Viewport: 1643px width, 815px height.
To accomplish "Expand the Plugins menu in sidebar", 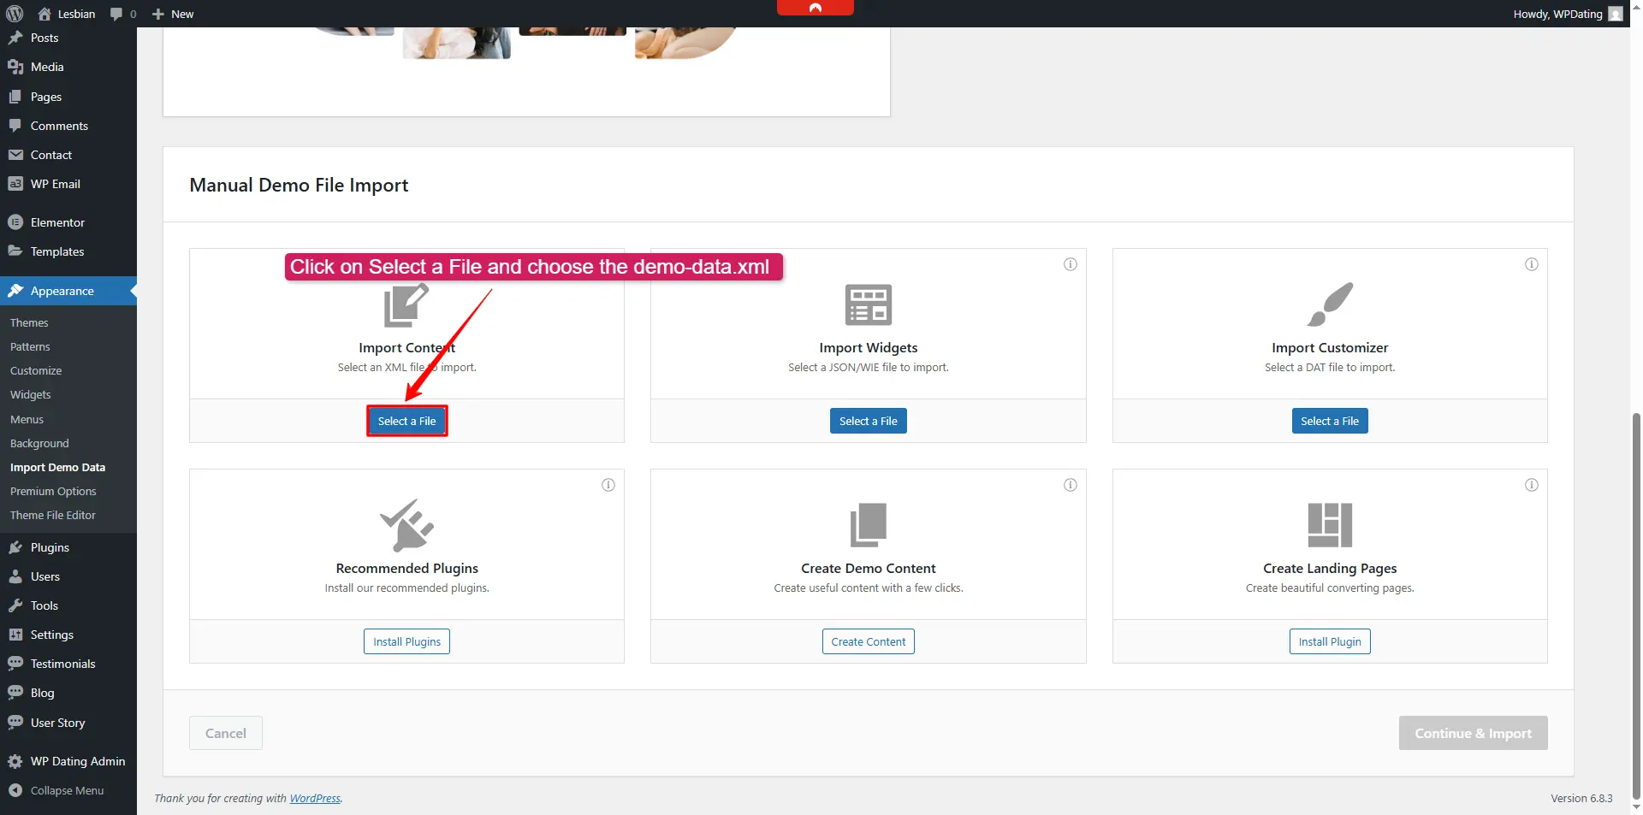I will click(50, 547).
